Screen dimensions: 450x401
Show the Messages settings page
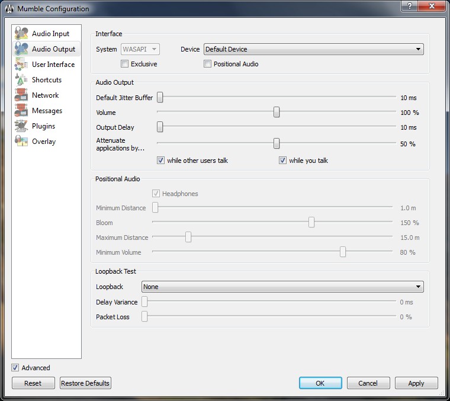pos(47,111)
